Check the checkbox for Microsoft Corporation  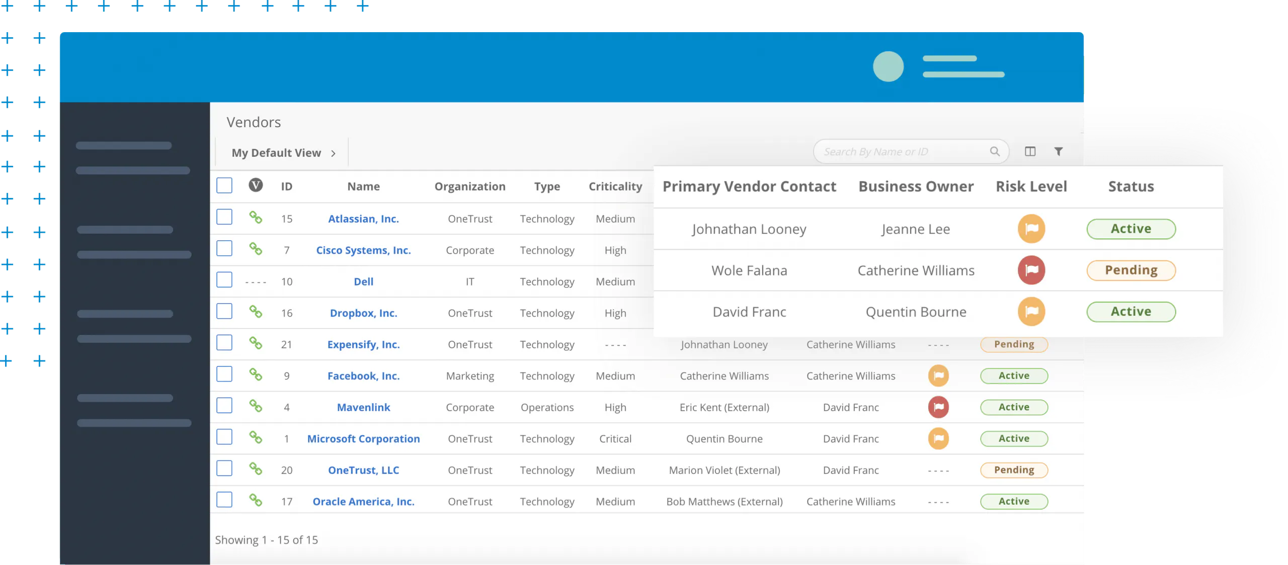[224, 437]
